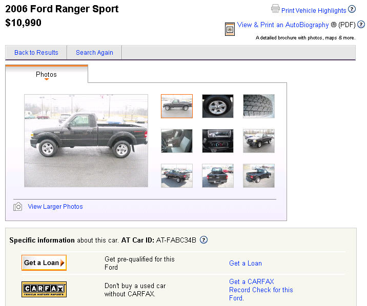Image resolution: width=367 pixels, height=306 pixels.
Task: Follow the Get a Loan text link
Action: tap(246, 263)
